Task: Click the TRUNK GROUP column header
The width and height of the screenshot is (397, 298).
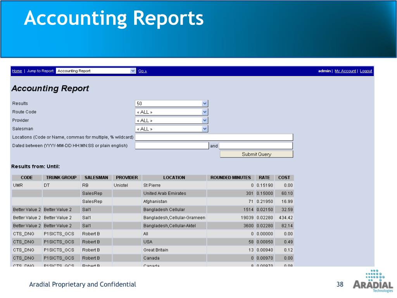Action: tap(61, 178)
